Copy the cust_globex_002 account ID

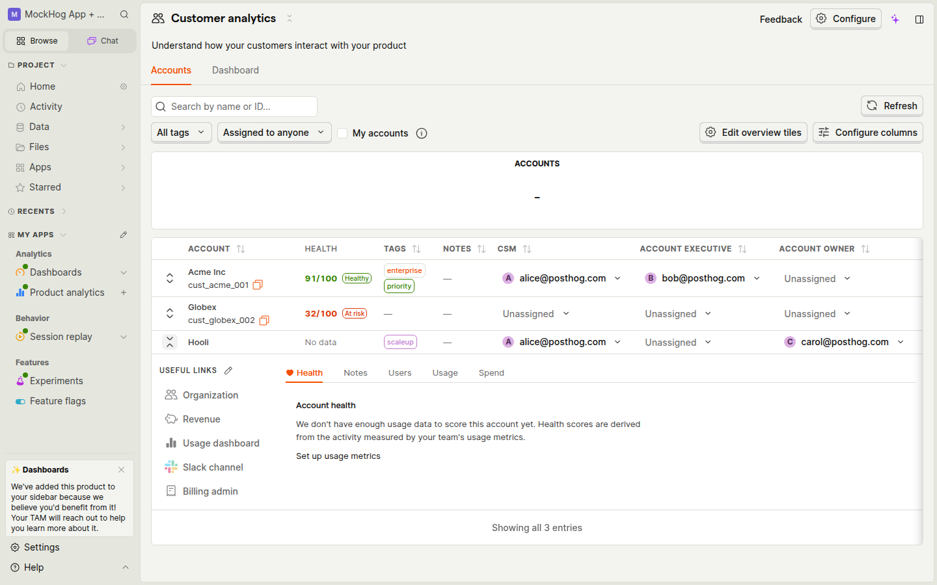[x=264, y=320]
